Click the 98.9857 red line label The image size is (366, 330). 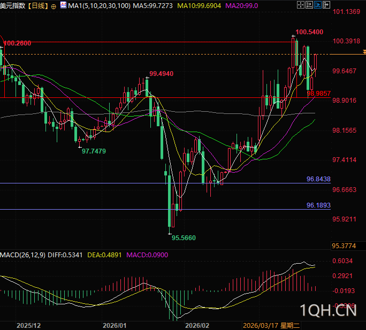(318, 94)
